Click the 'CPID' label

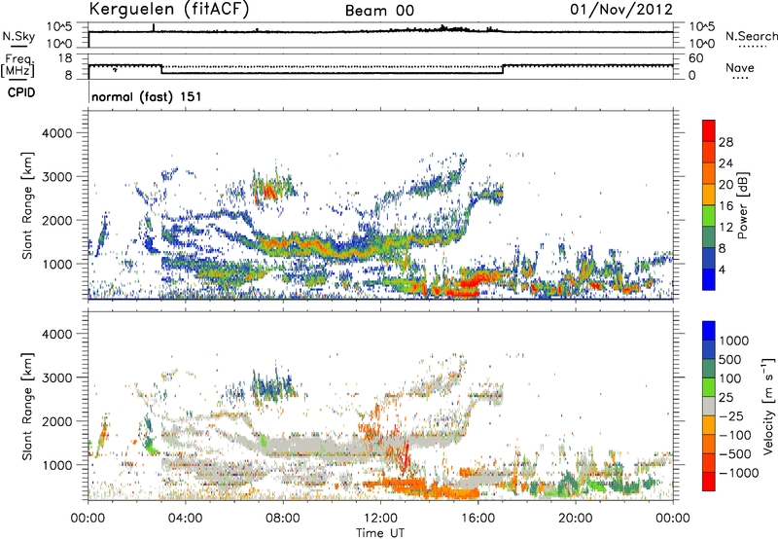pyautogui.click(x=21, y=92)
